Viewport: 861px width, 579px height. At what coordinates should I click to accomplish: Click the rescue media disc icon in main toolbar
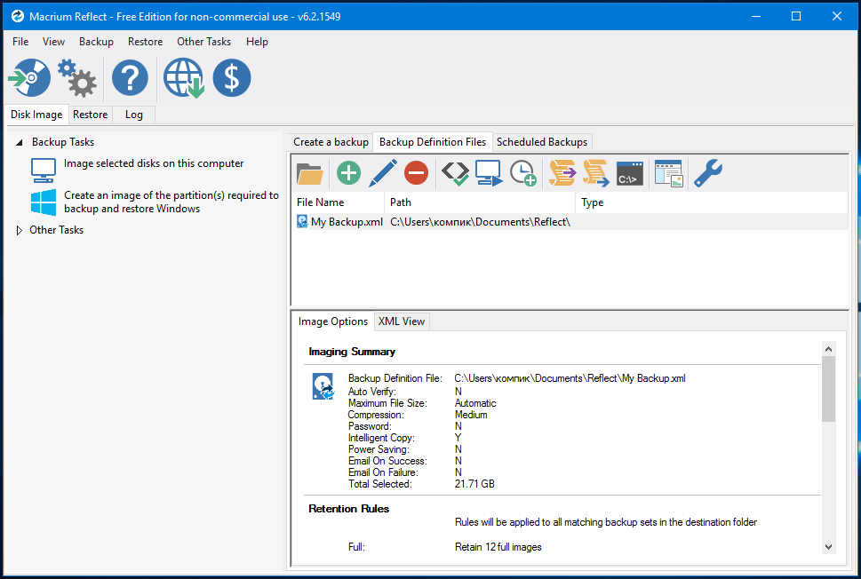[29, 78]
